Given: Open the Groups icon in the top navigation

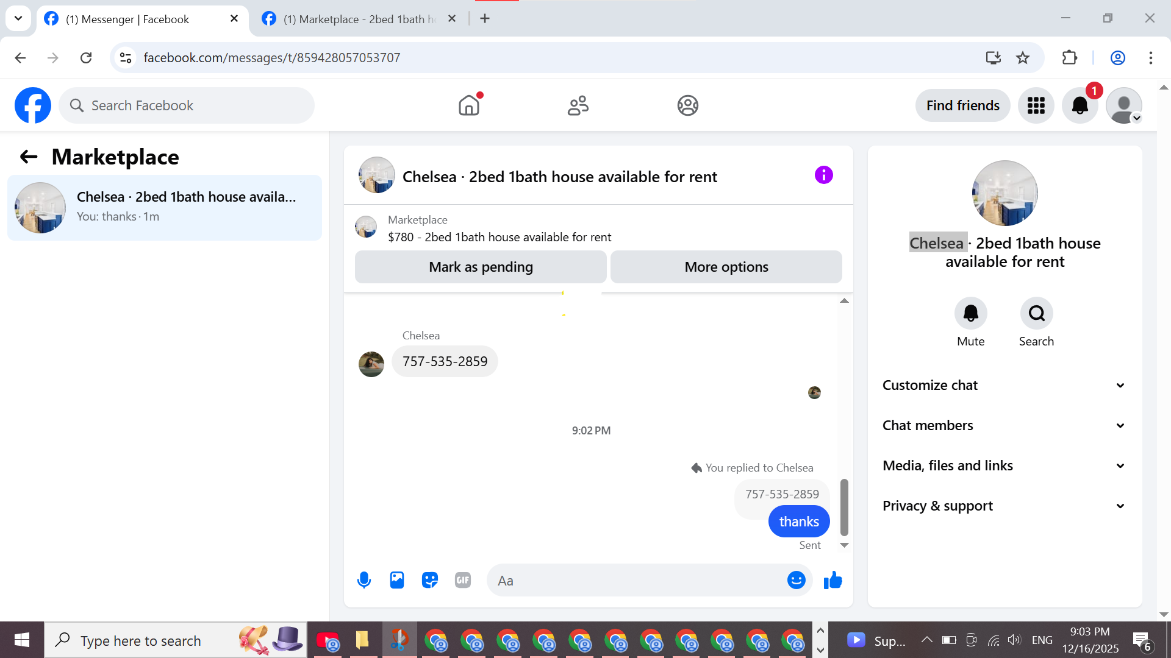Looking at the screenshot, I should [687, 105].
